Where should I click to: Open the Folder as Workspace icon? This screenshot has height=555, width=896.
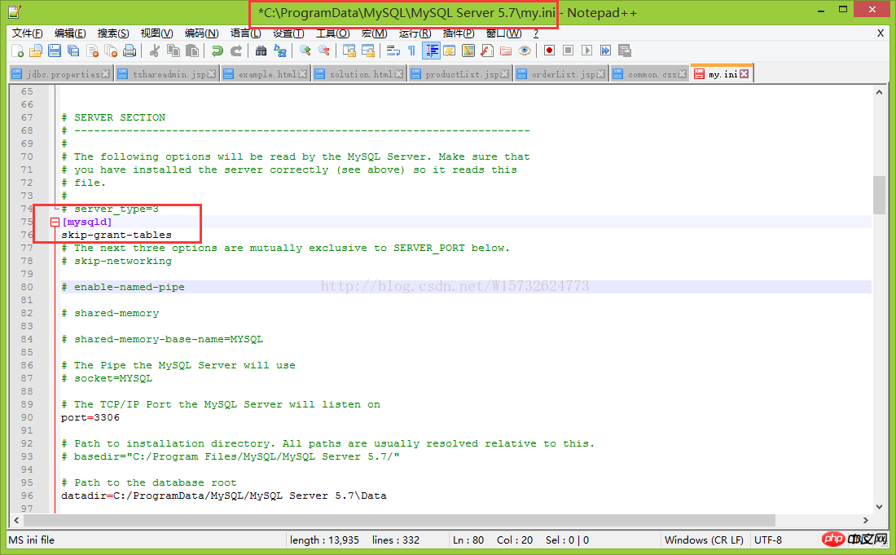point(506,51)
